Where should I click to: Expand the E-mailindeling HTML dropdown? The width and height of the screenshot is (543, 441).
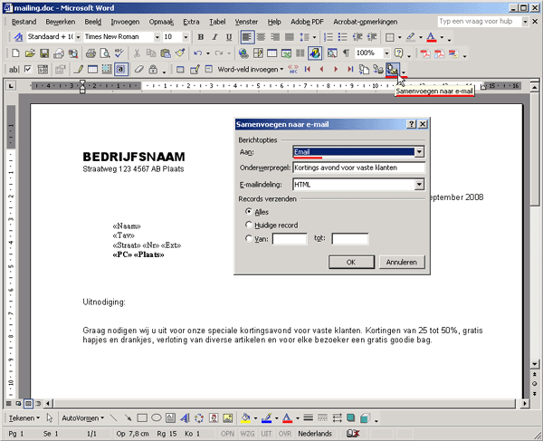[419, 185]
